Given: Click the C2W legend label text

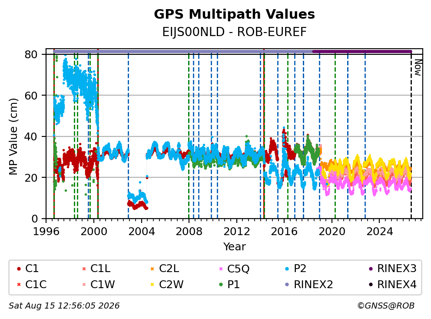Looking at the screenshot, I should point(171,284).
